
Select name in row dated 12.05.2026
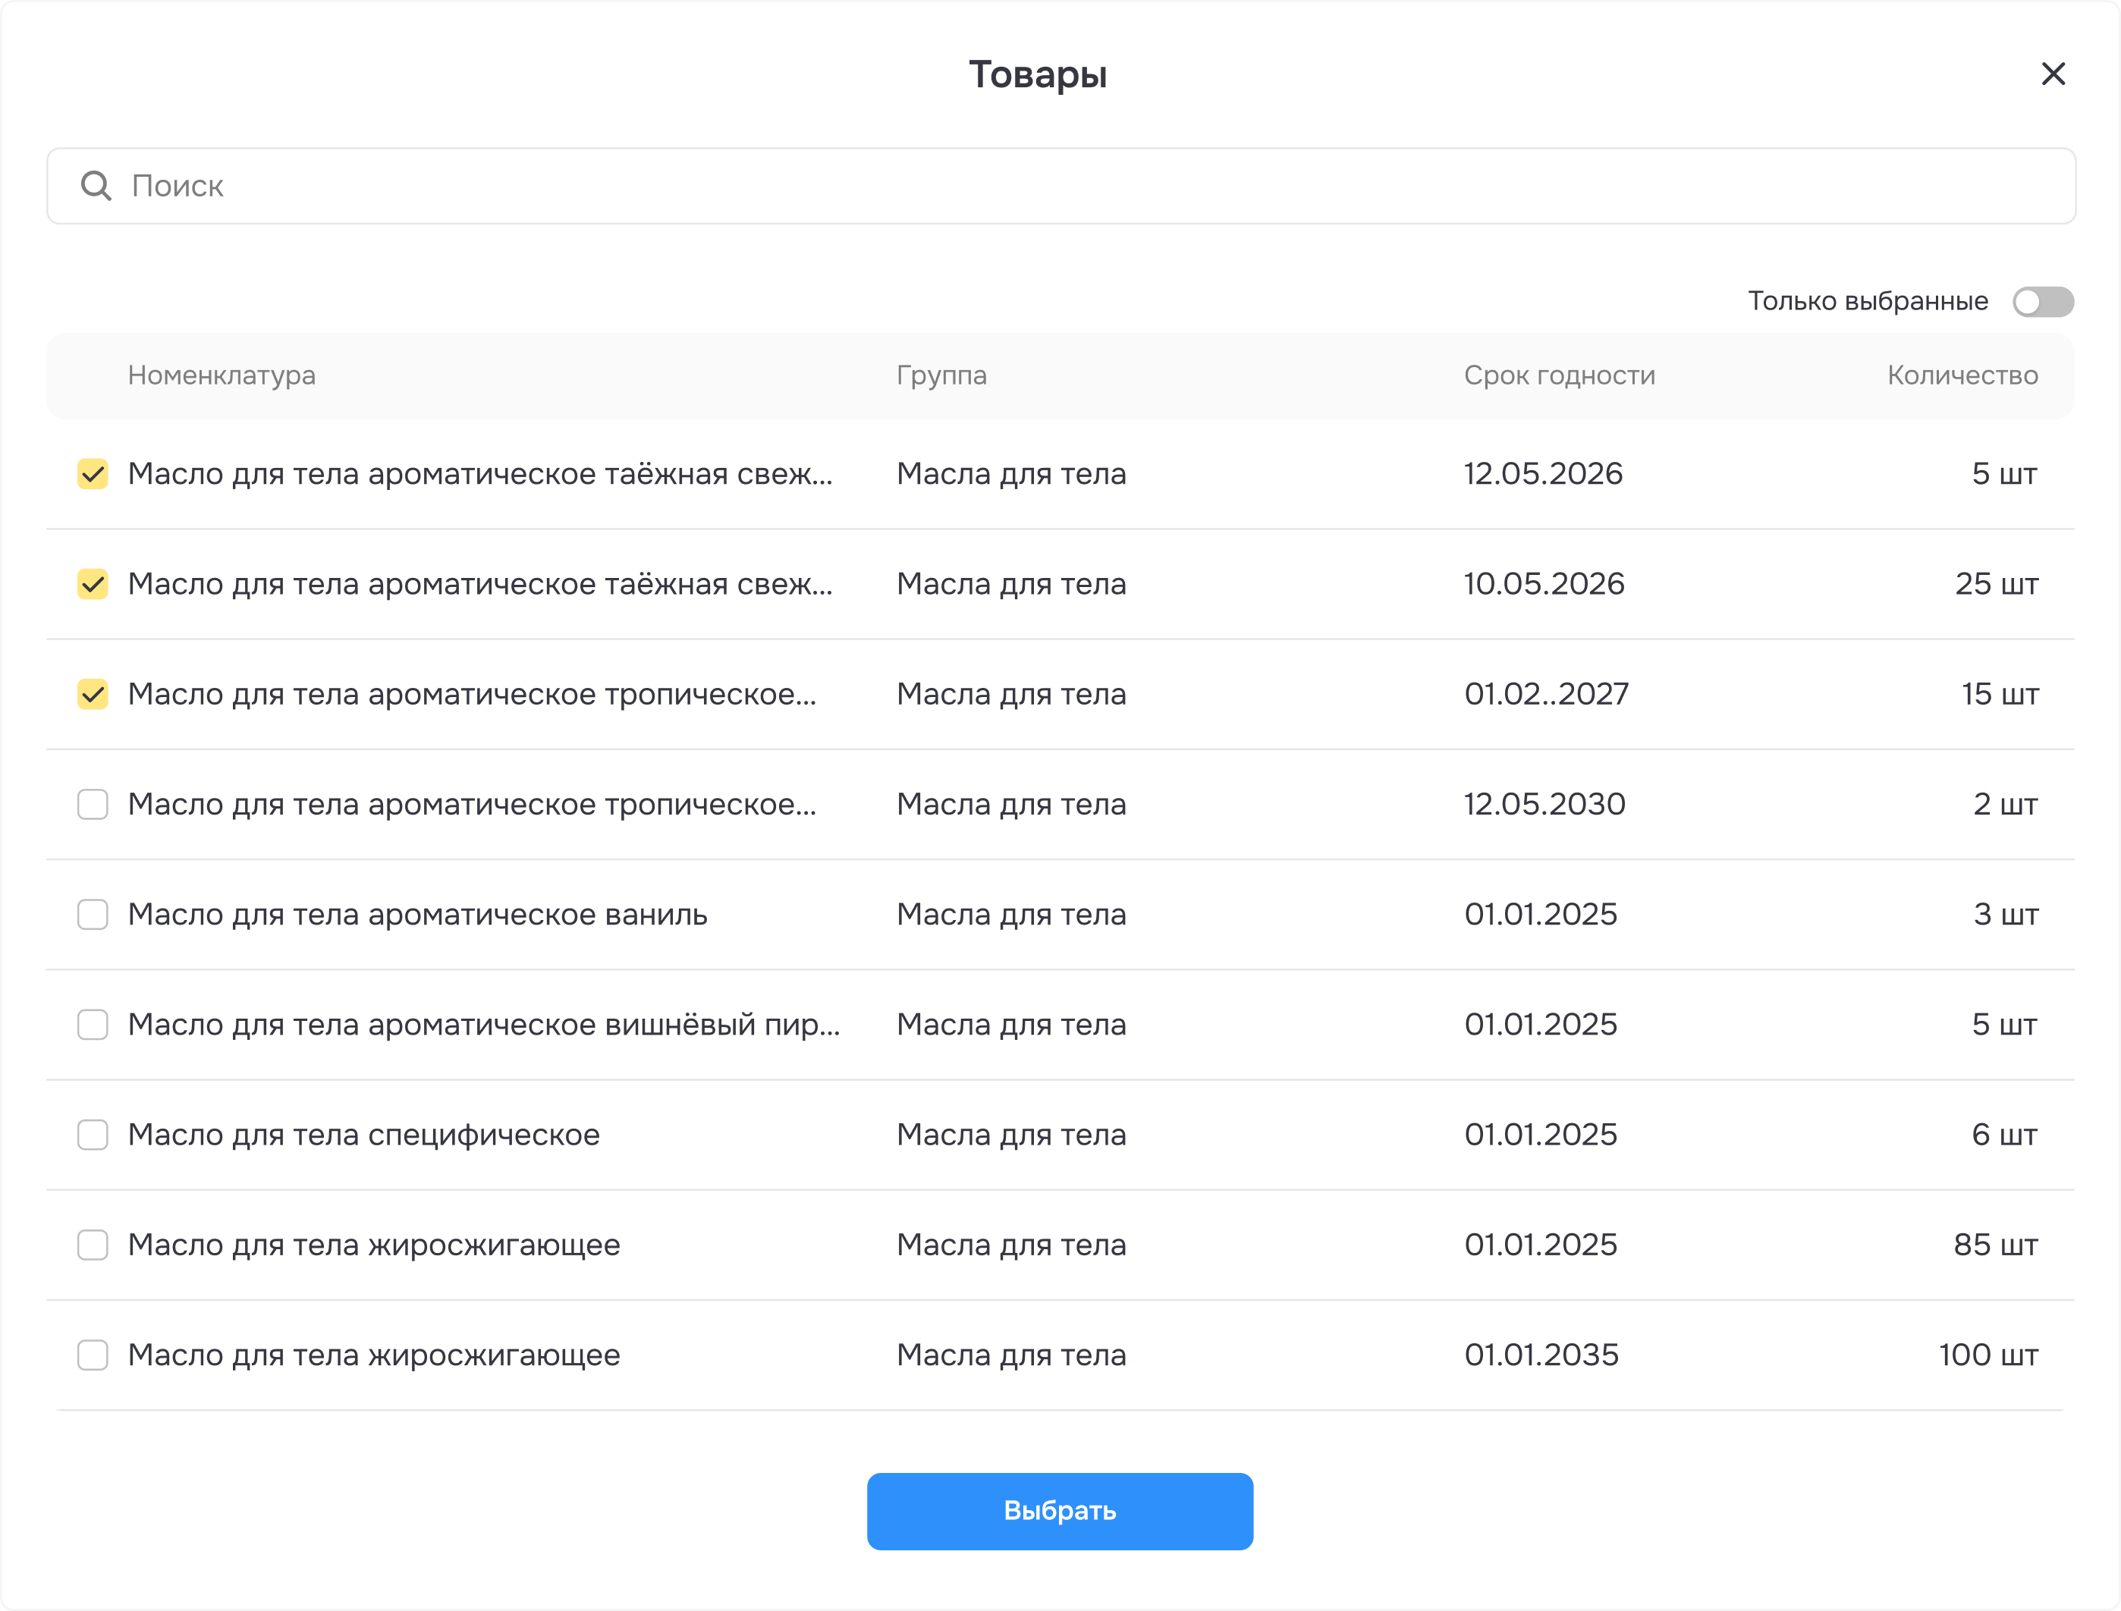click(x=480, y=474)
